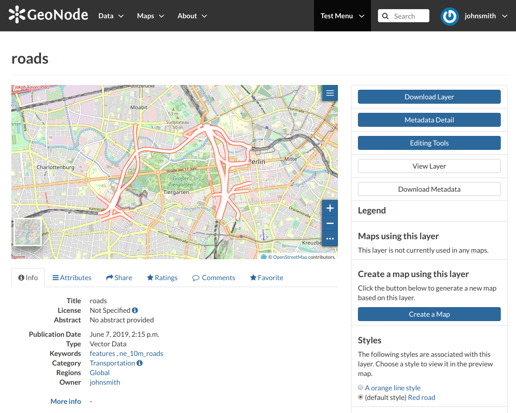Open the johnsmith owner link
The height and width of the screenshot is (413, 516).
pos(105,382)
